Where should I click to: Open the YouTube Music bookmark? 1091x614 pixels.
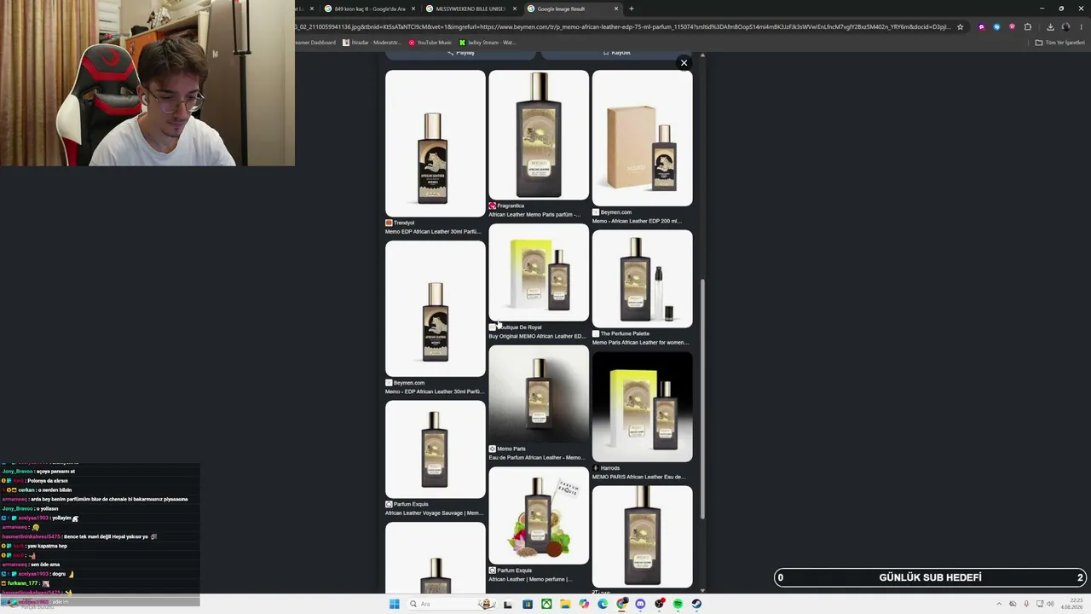(430, 43)
